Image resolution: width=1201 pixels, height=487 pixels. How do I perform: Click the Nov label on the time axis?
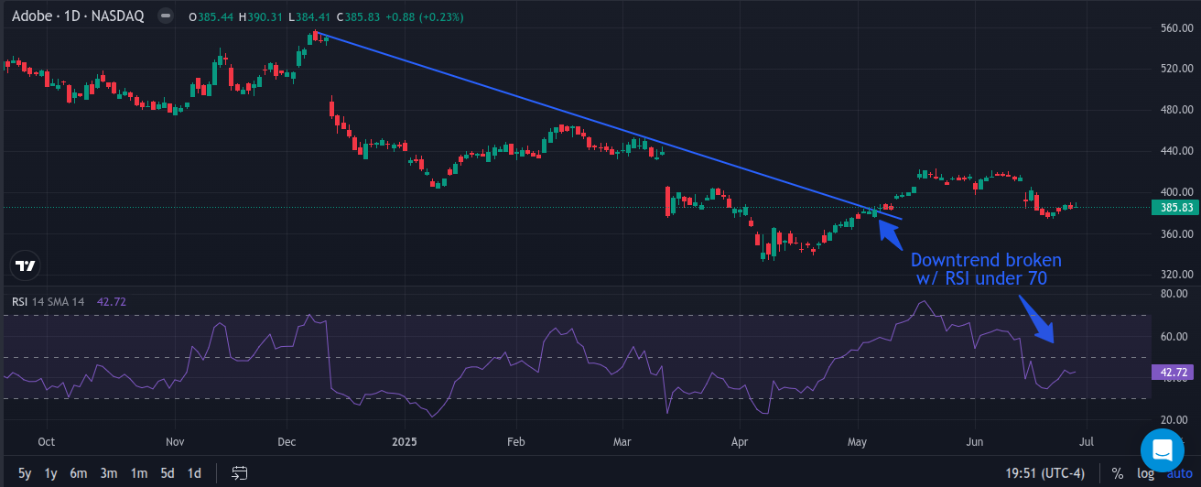point(175,442)
